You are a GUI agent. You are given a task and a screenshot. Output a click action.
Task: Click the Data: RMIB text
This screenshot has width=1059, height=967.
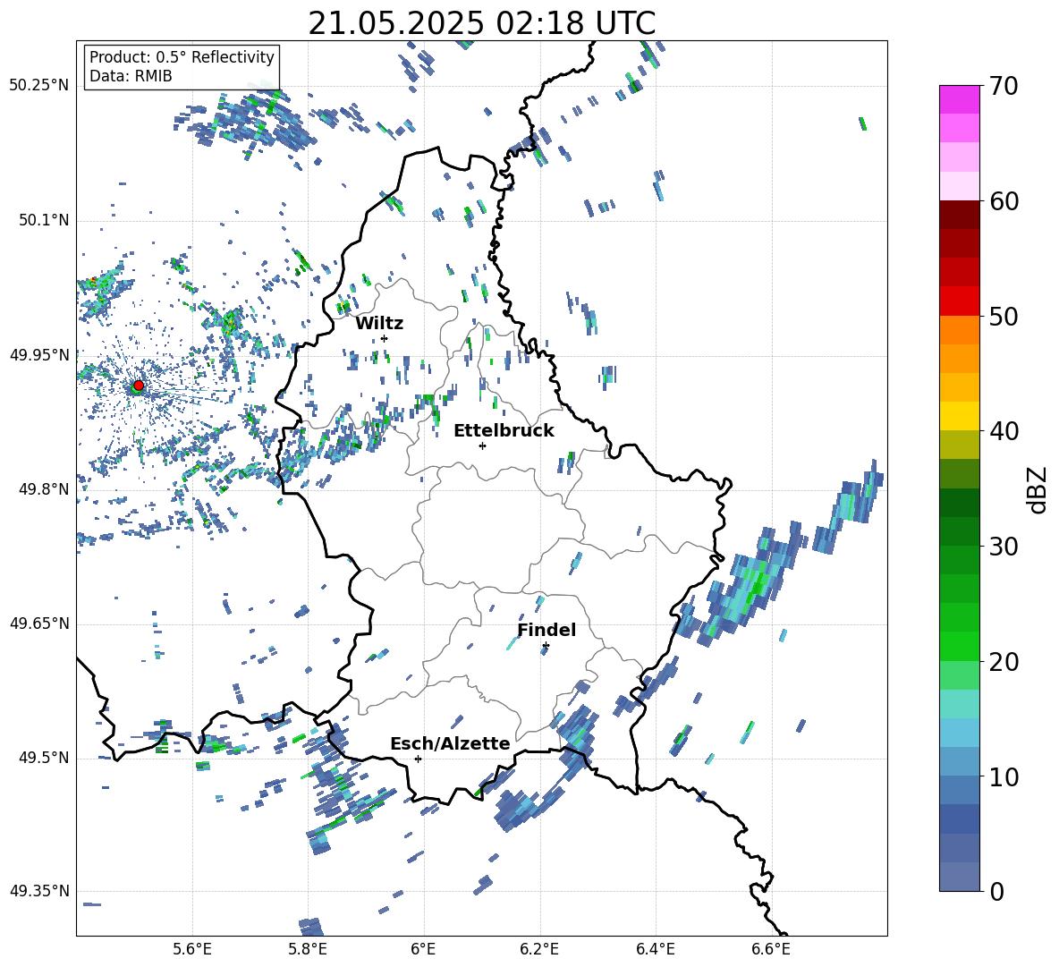pyautogui.click(x=131, y=76)
